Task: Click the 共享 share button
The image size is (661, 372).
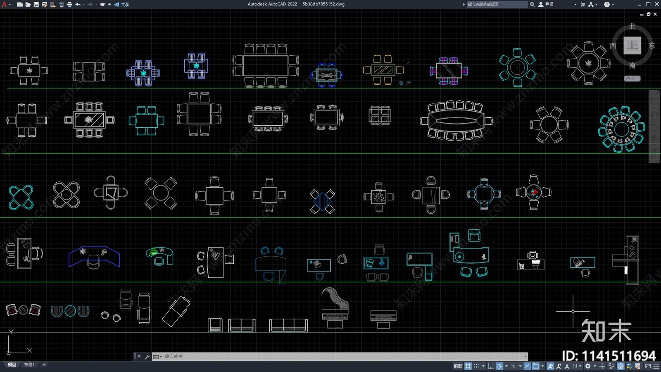Action: 122,5
